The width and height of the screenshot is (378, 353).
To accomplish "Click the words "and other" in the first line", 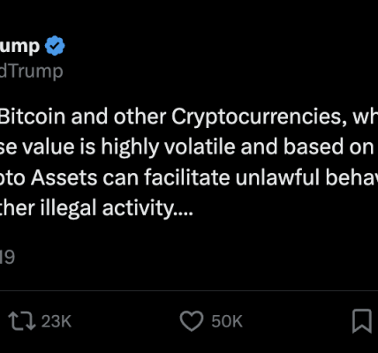I will click(x=118, y=116).
